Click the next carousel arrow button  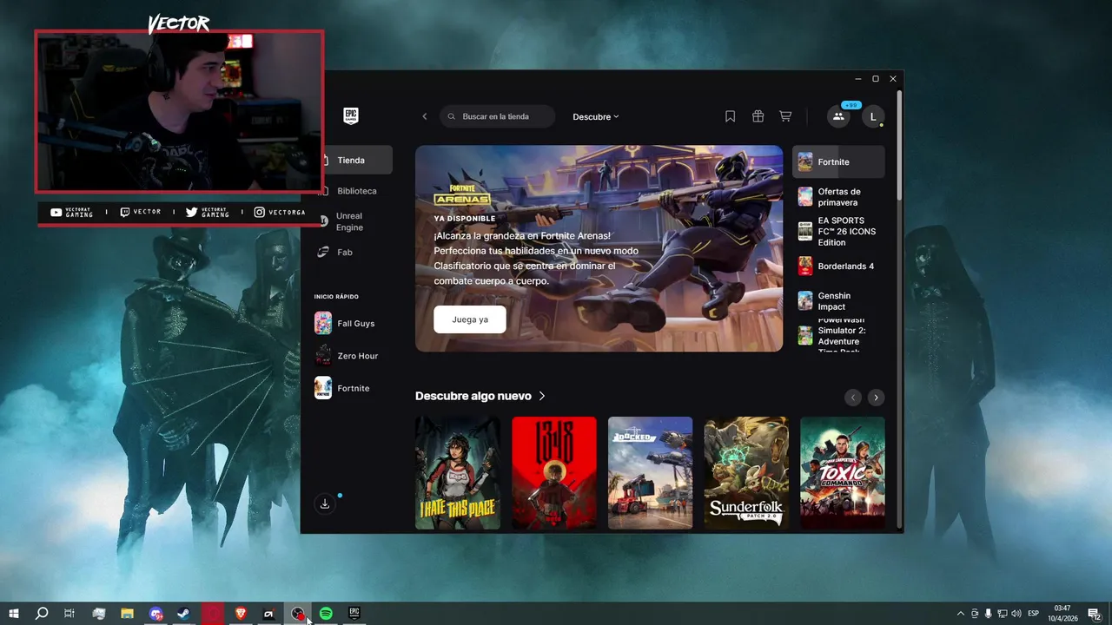coord(877,398)
